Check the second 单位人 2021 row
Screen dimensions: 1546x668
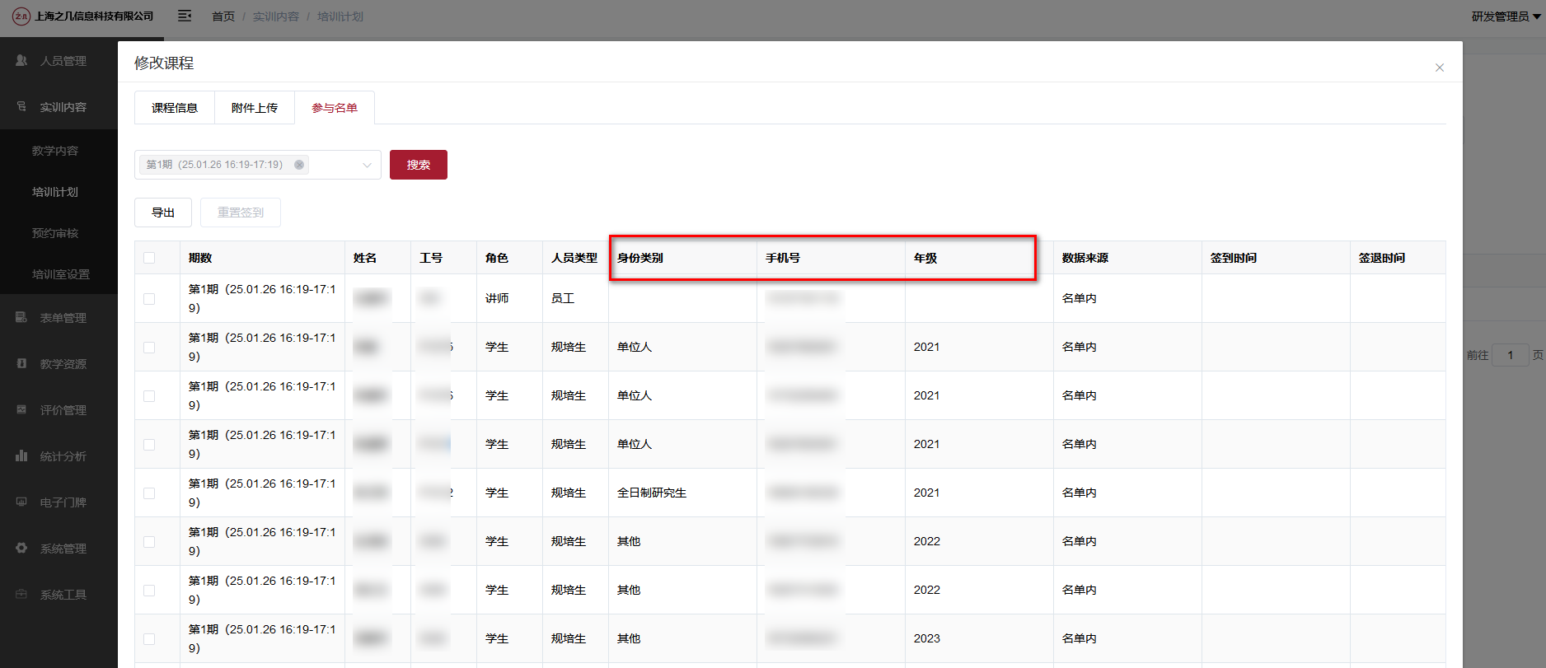coord(149,395)
